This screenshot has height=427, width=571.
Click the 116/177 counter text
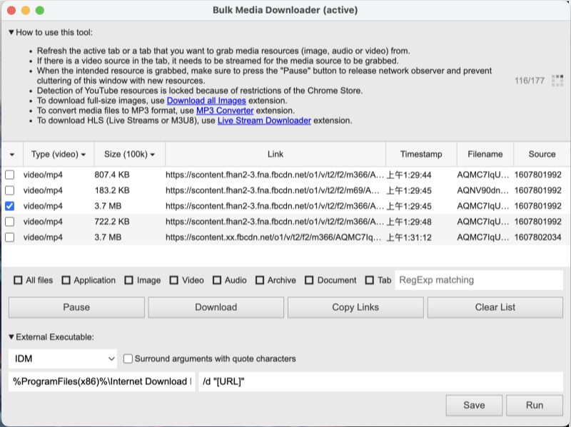[x=530, y=81]
